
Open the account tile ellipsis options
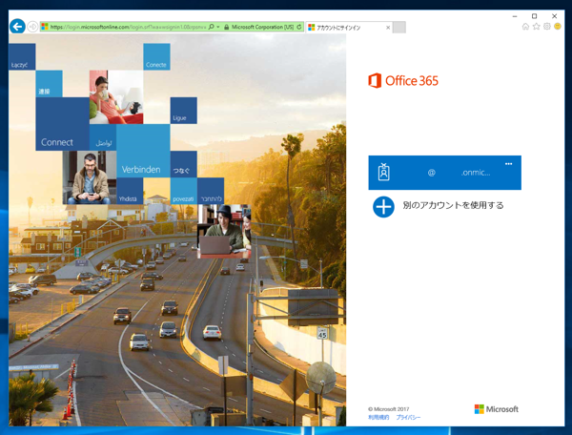pyautogui.click(x=508, y=164)
